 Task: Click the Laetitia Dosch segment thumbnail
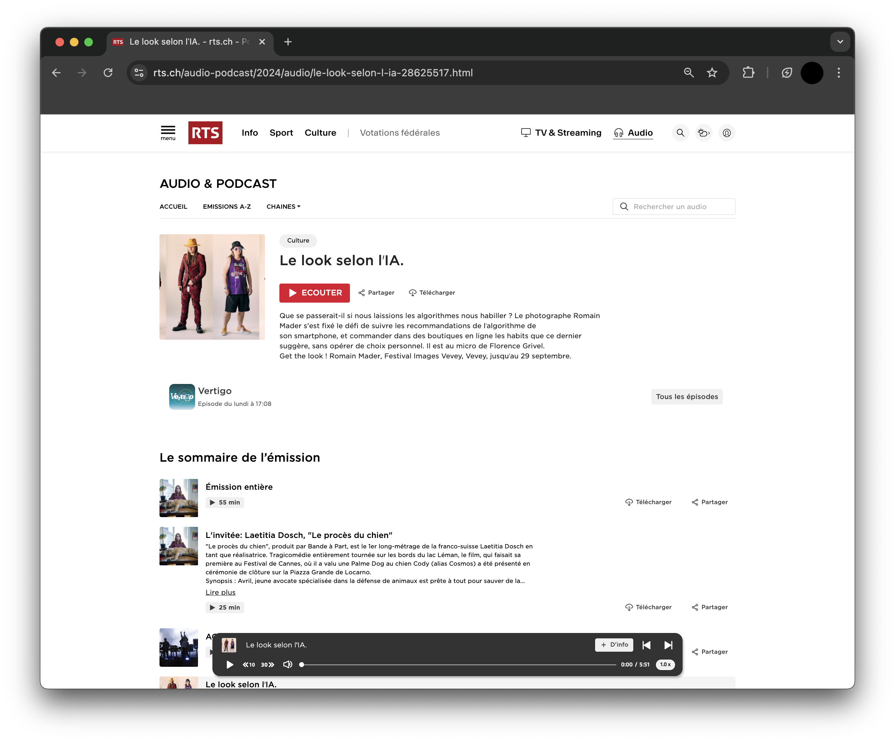point(179,546)
